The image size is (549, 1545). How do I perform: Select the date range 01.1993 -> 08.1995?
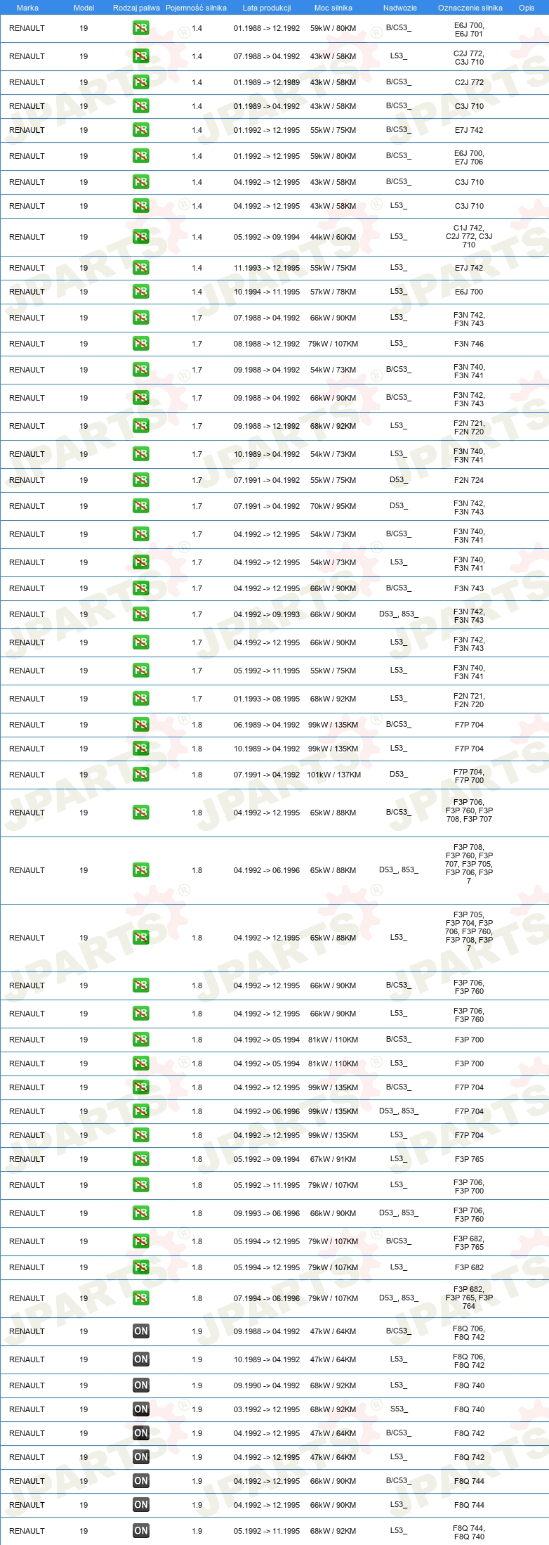pyautogui.click(x=267, y=699)
